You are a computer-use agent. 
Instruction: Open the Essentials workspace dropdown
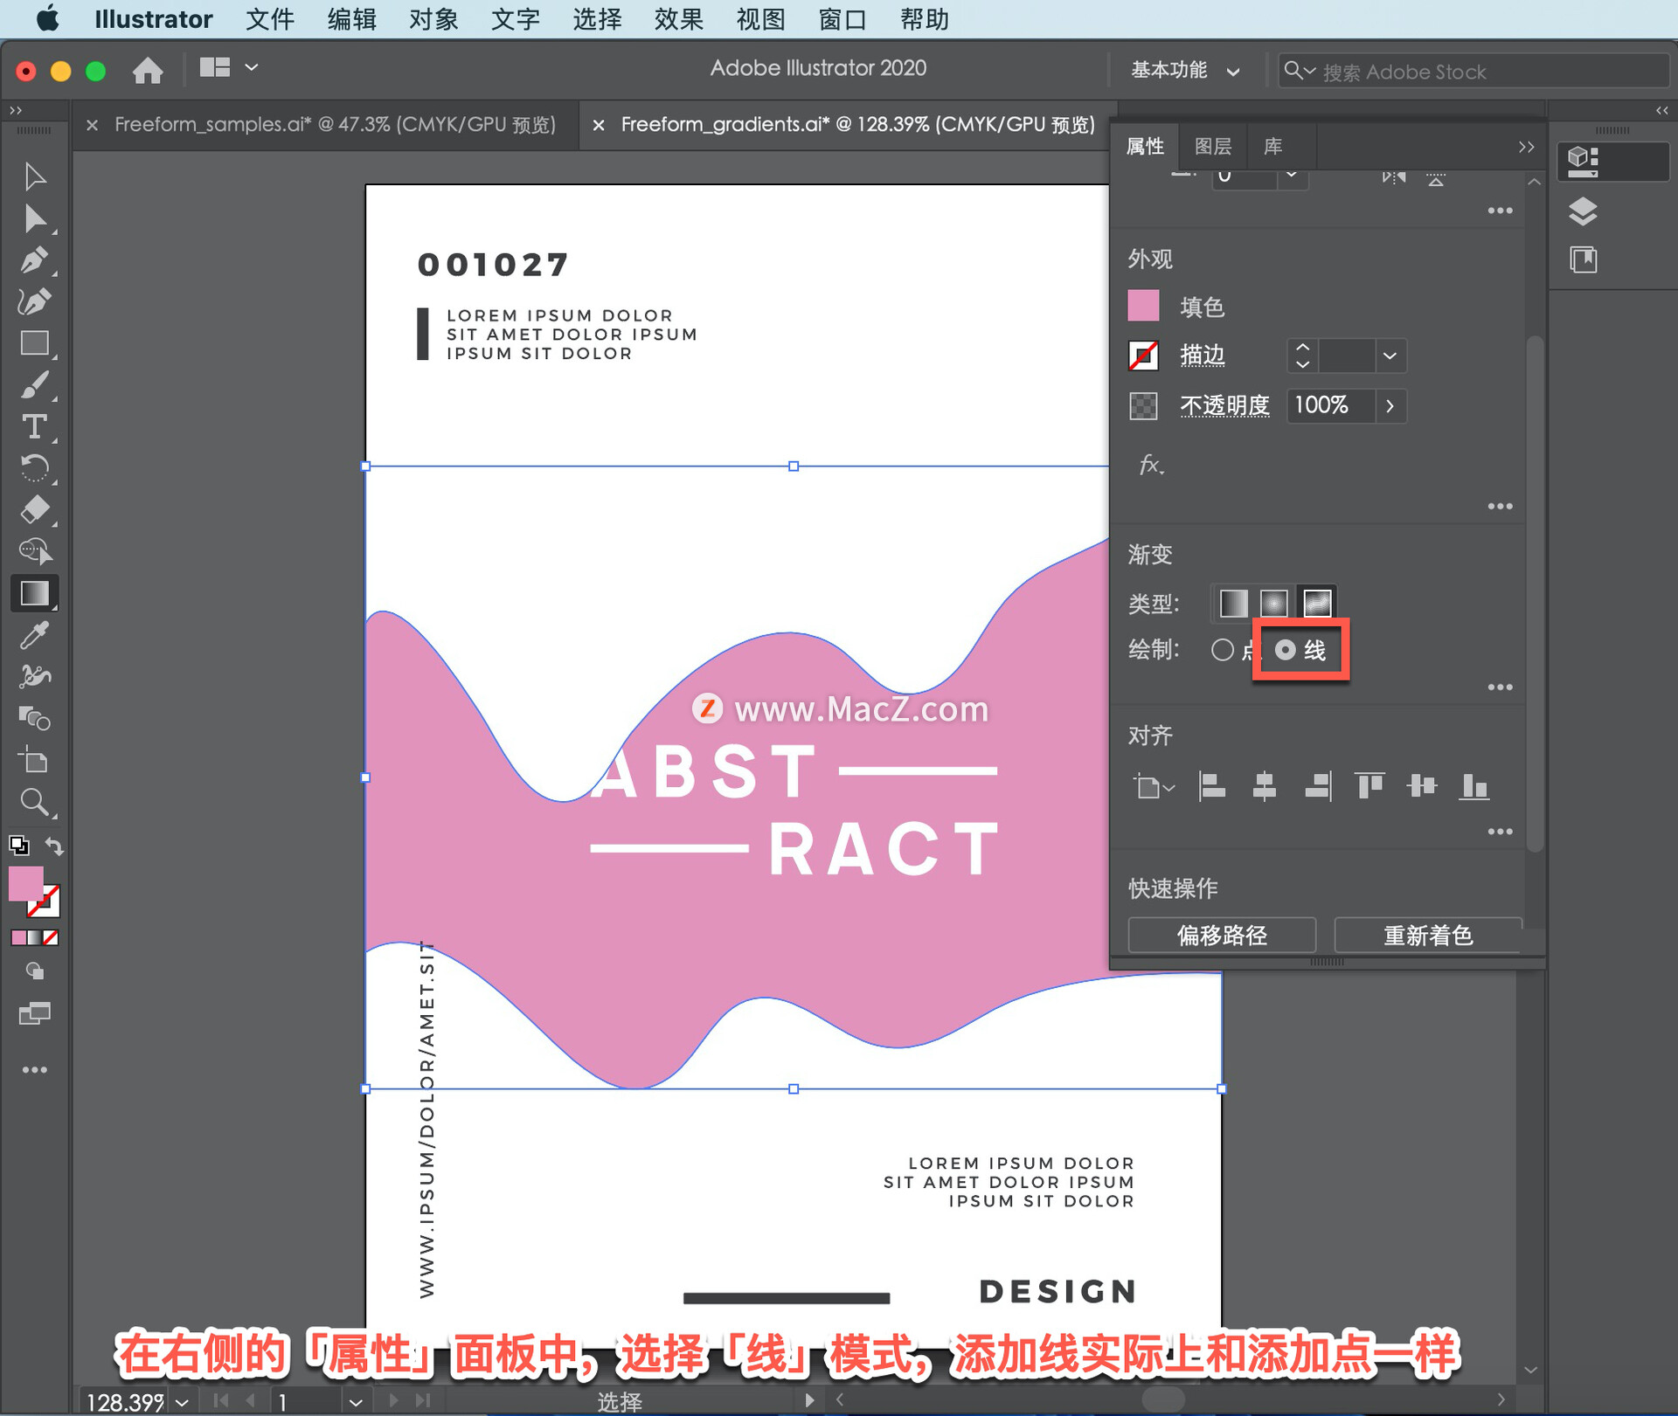[1185, 71]
